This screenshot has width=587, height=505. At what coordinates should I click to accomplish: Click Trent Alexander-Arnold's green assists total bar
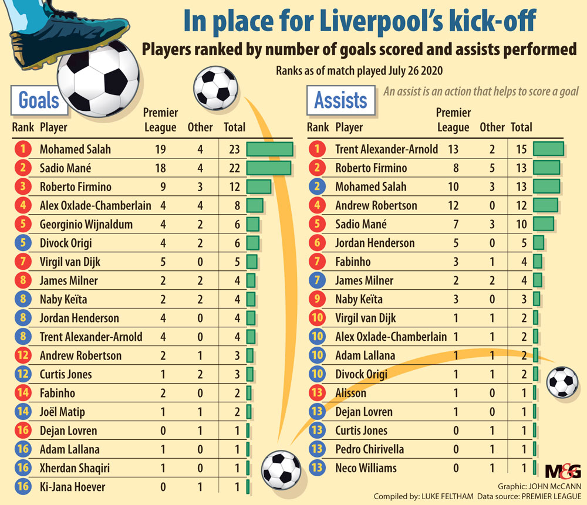pyautogui.click(x=548, y=150)
